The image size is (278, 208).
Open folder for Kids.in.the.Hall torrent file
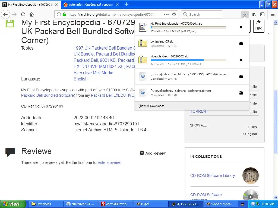pos(241,76)
